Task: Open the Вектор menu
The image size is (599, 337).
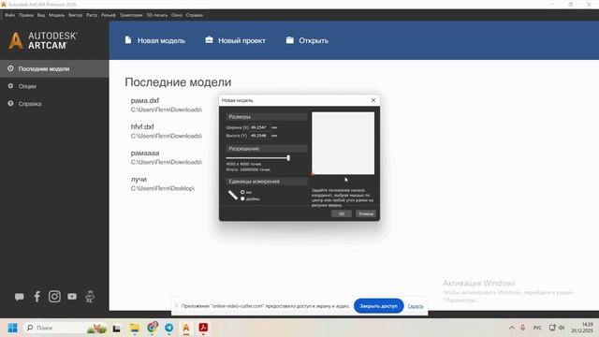Action: coord(75,15)
